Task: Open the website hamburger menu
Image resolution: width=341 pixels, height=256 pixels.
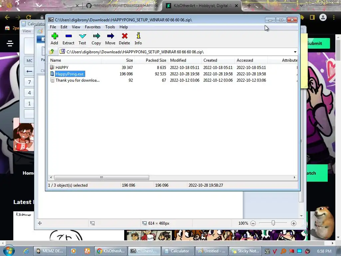Action: point(10,43)
